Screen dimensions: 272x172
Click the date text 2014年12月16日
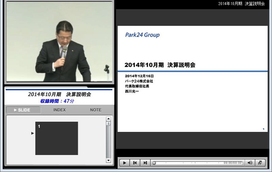[x=139, y=76]
